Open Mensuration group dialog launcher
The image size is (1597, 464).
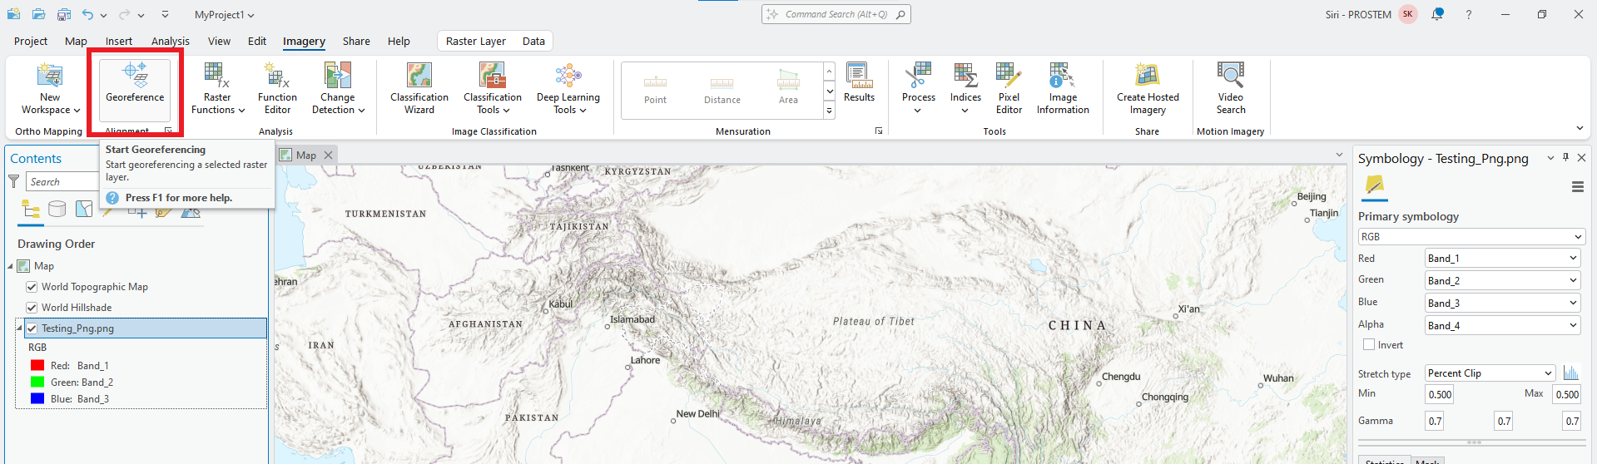coord(879,131)
